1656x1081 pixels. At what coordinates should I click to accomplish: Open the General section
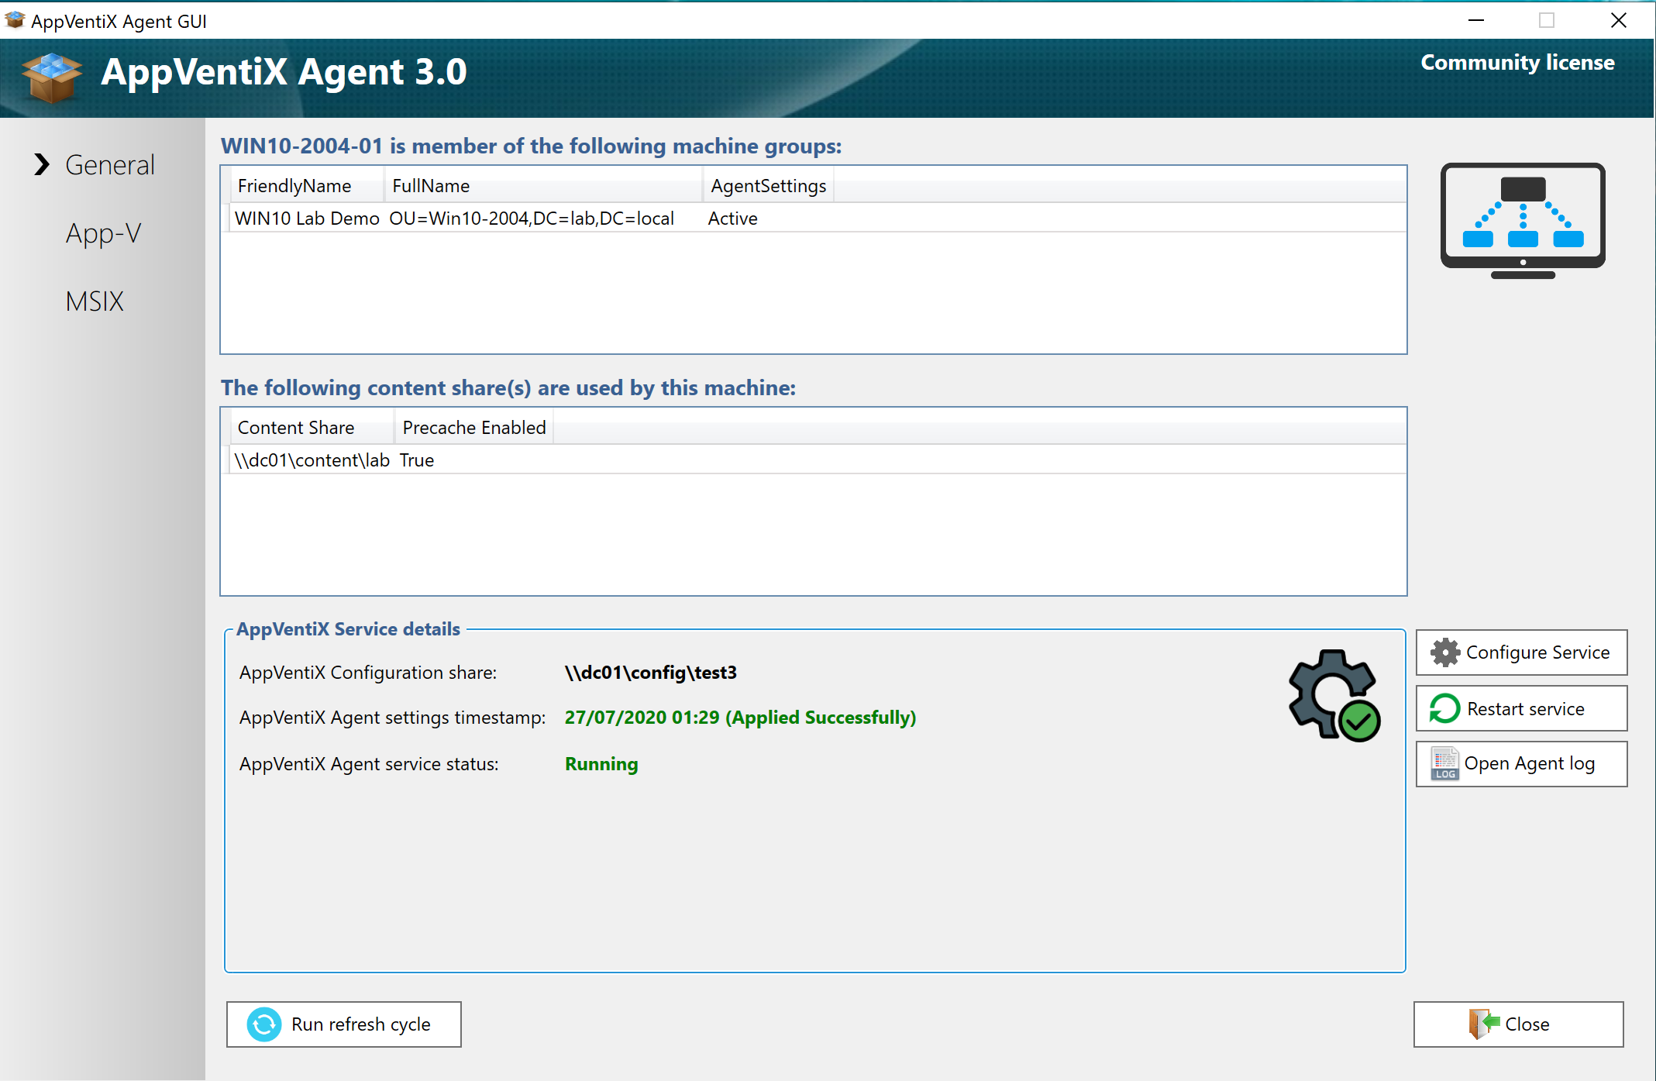point(109,165)
